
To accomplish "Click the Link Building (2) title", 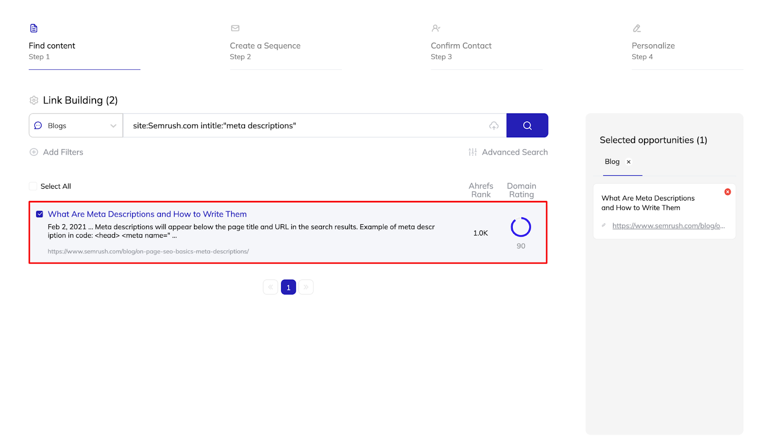I will [x=80, y=100].
